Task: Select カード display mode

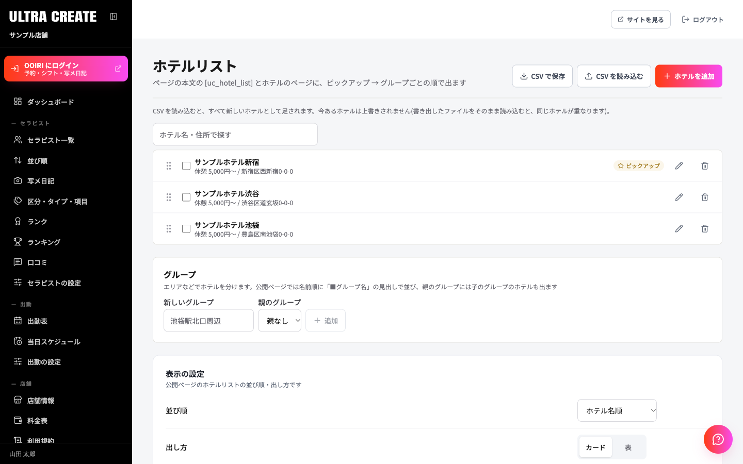Action: coord(595,448)
